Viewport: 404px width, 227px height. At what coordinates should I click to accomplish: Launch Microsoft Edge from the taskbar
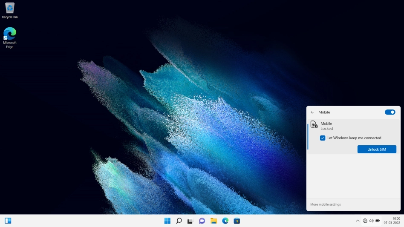pos(225,221)
